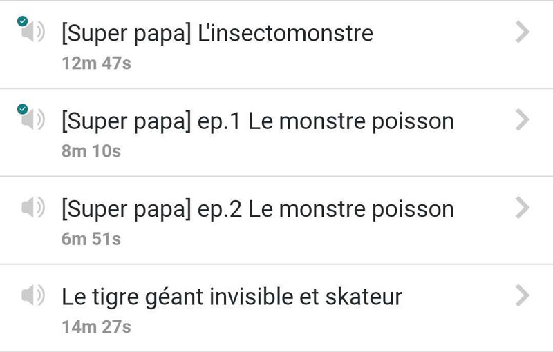Select title [Super papa] ep.2 Le monstre poisson
The width and height of the screenshot is (553, 352).
click(257, 209)
